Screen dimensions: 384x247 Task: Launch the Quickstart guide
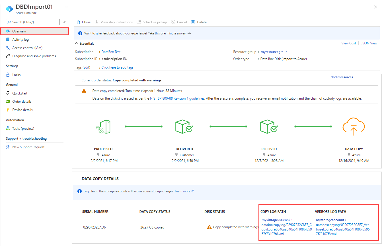click(x=20, y=93)
